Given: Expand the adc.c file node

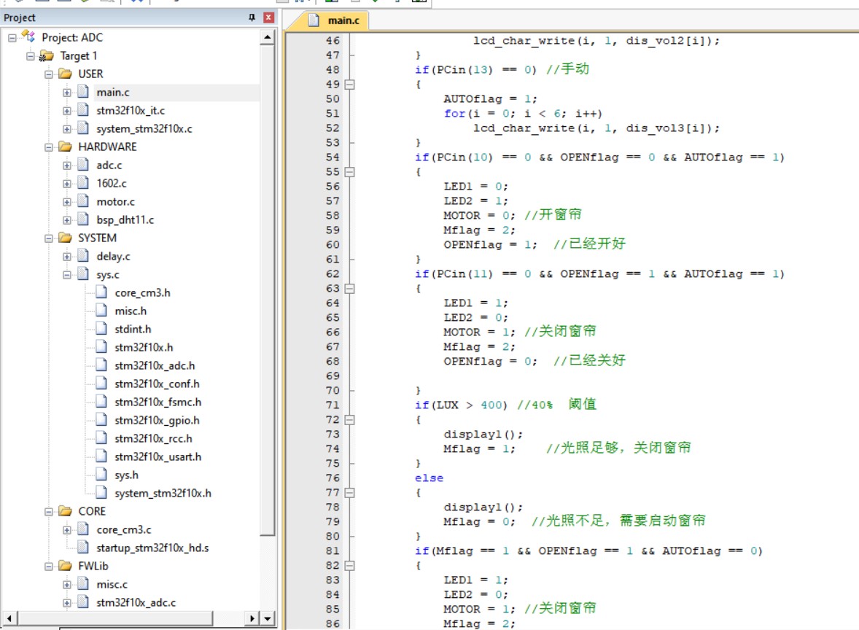Looking at the screenshot, I should (x=67, y=166).
